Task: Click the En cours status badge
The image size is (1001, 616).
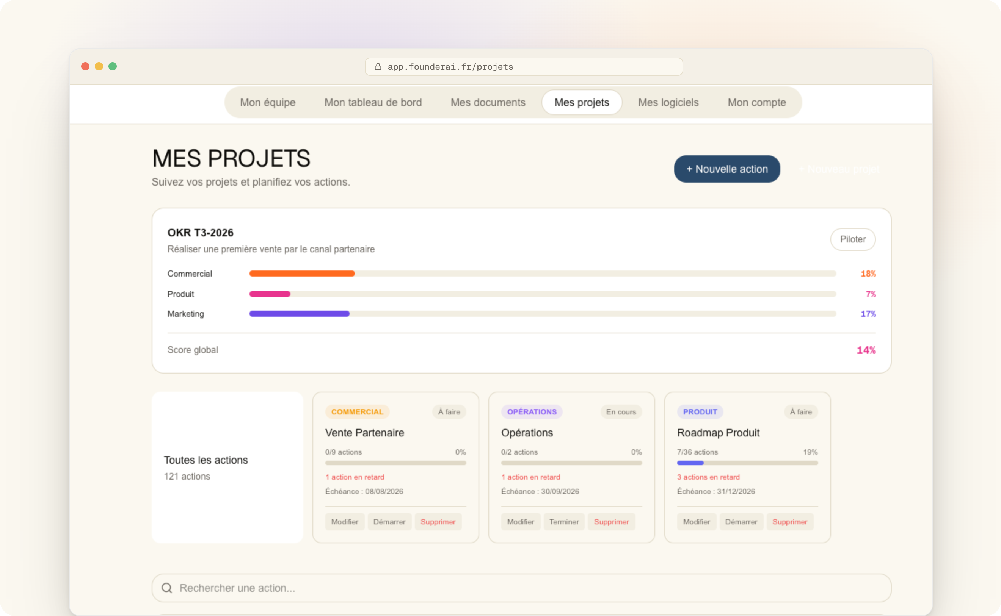Action: click(x=621, y=412)
